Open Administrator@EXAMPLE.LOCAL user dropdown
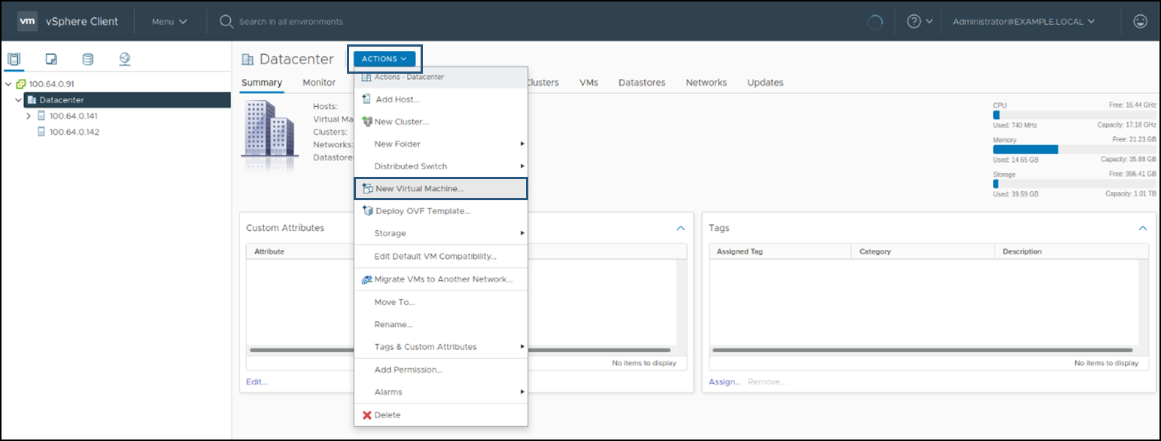 coord(1023,22)
